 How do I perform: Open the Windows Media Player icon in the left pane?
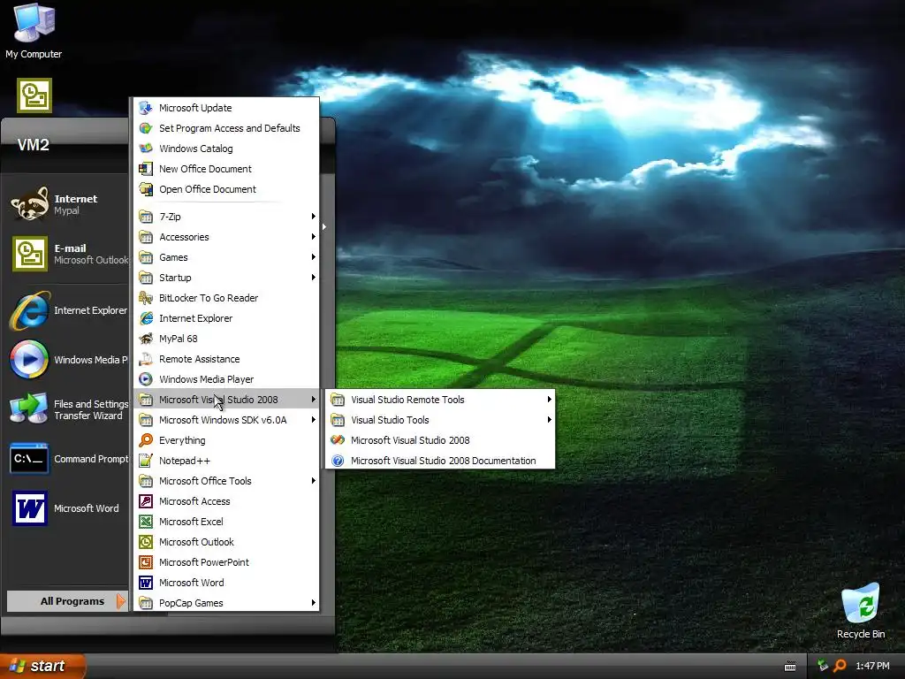29,359
